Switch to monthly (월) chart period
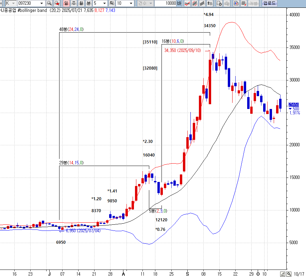 (x=81, y=3)
